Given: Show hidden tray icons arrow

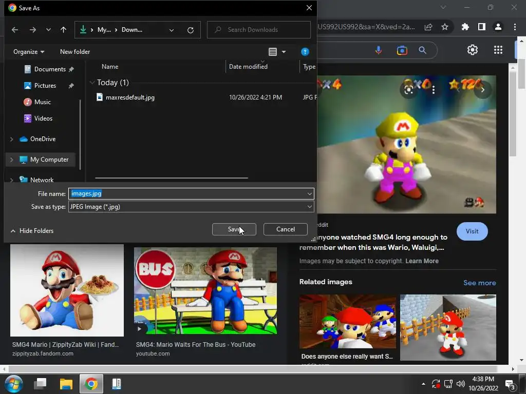Looking at the screenshot, I should [x=423, y=384].
